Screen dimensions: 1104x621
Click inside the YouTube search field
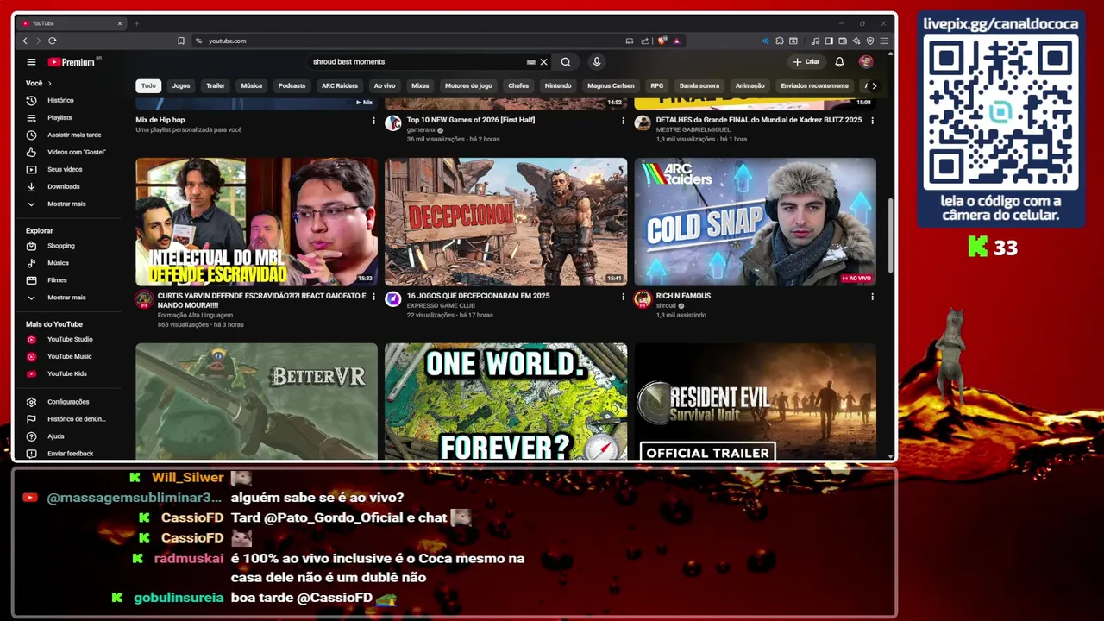[418, 62]
